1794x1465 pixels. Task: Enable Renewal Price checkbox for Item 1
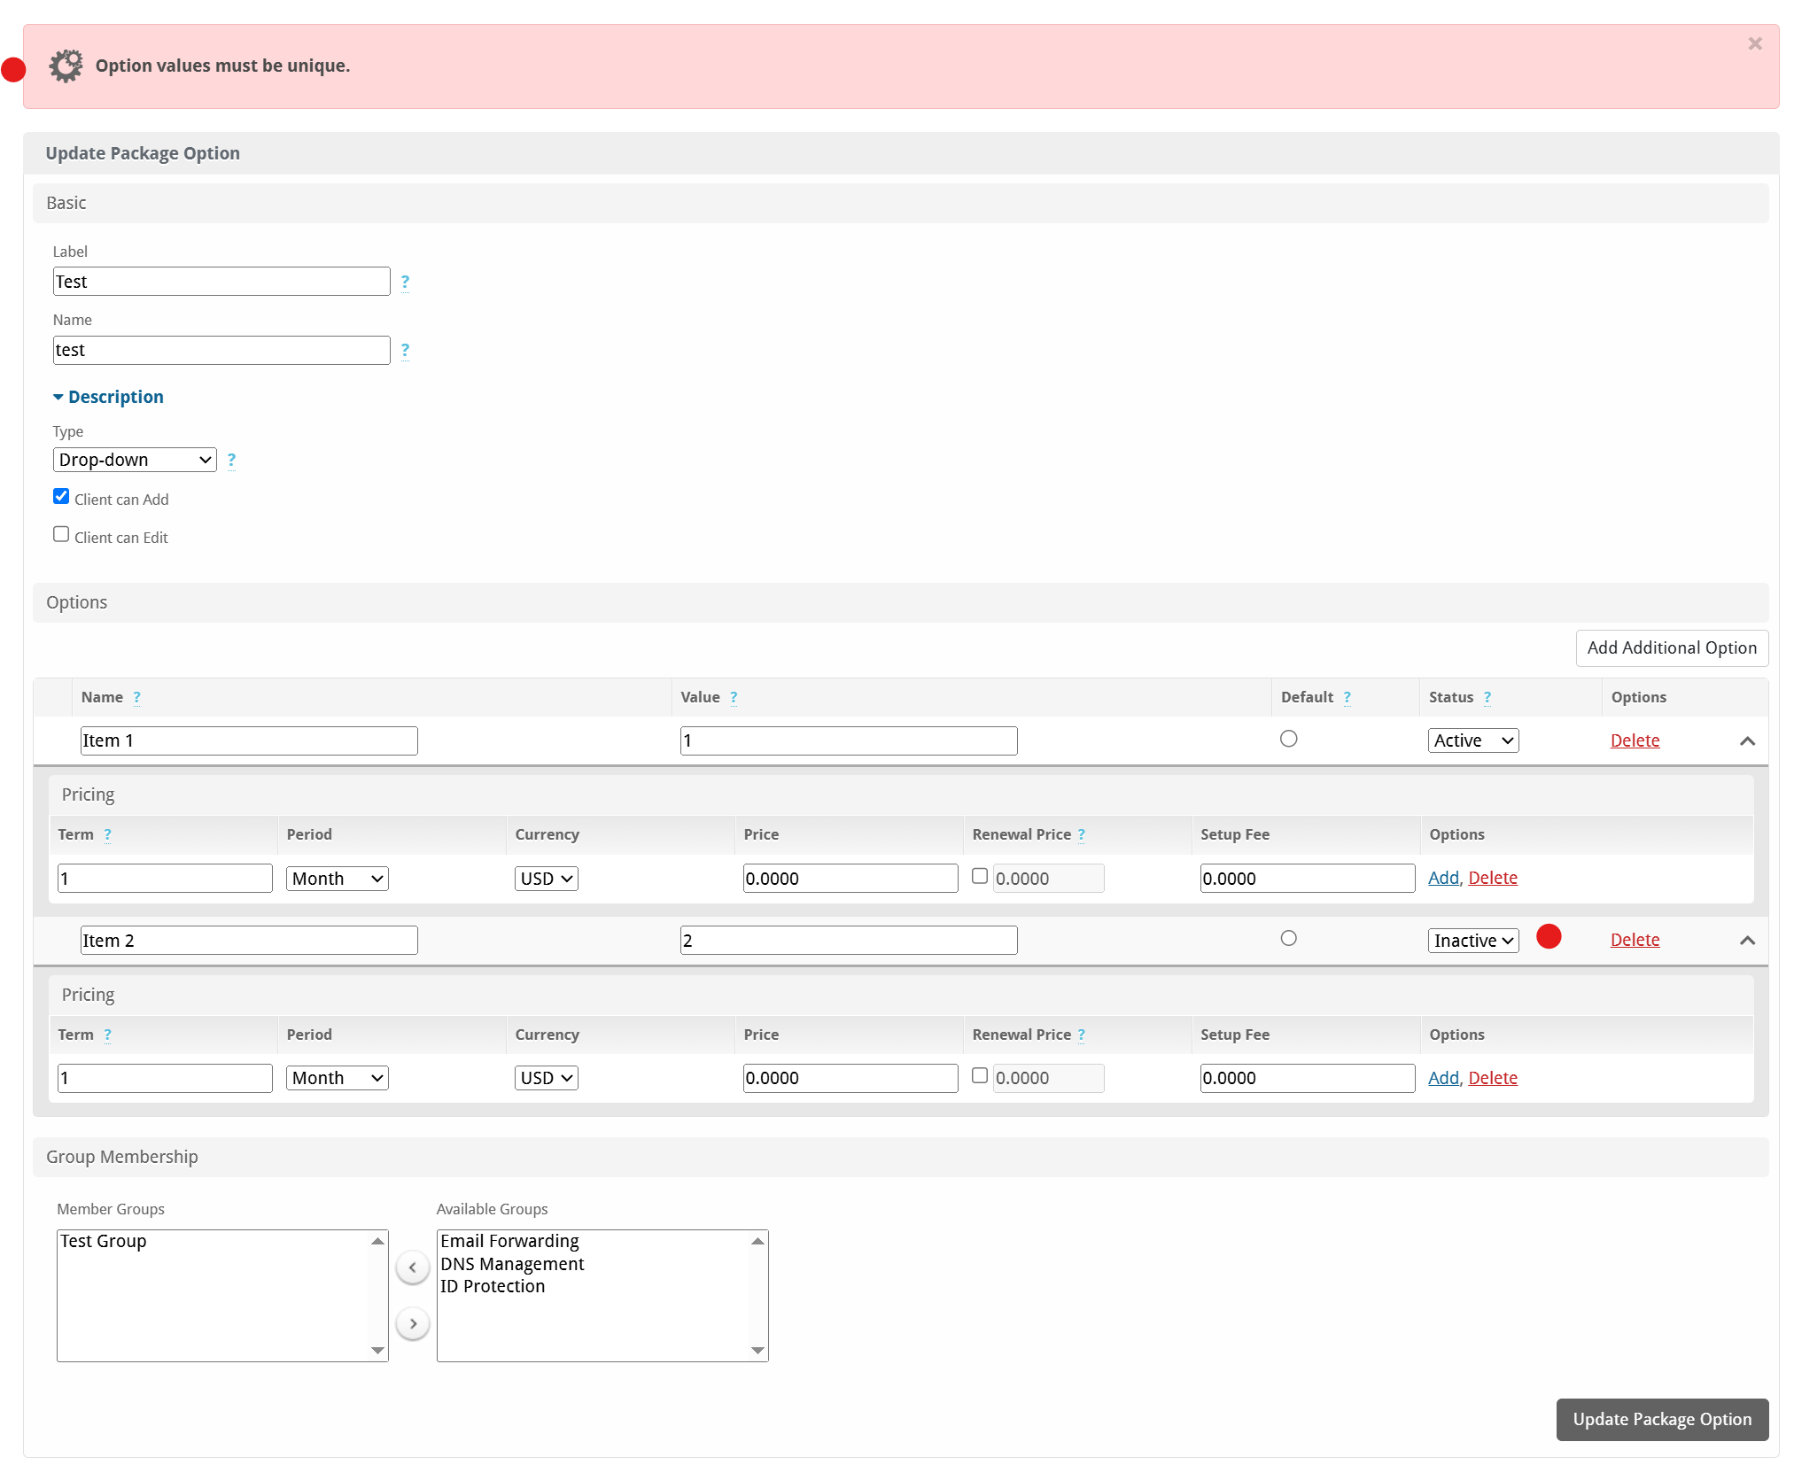(980, 876)
